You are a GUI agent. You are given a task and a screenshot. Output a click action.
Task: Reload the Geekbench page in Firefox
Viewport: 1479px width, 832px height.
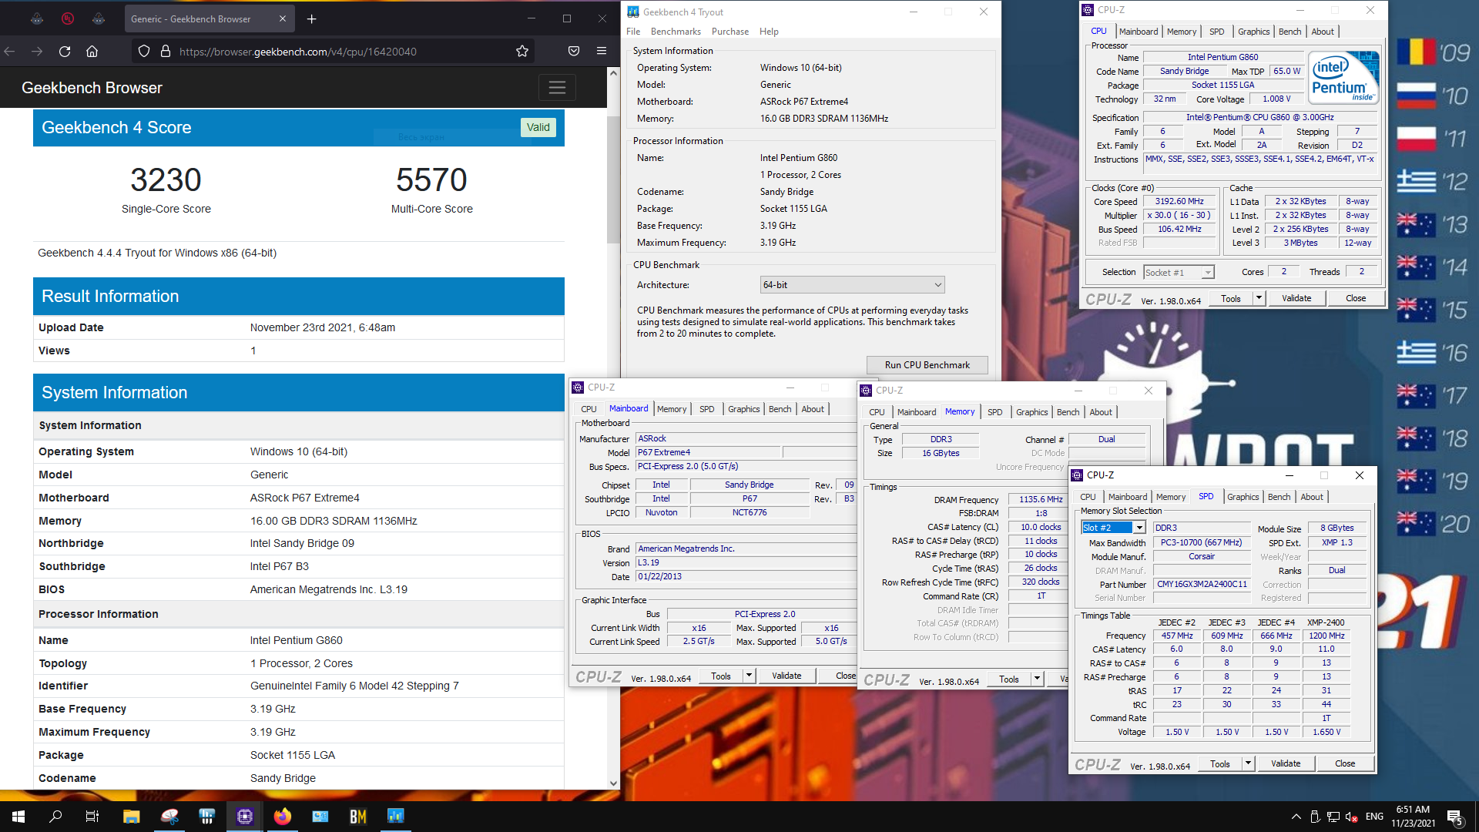point(65,52)
